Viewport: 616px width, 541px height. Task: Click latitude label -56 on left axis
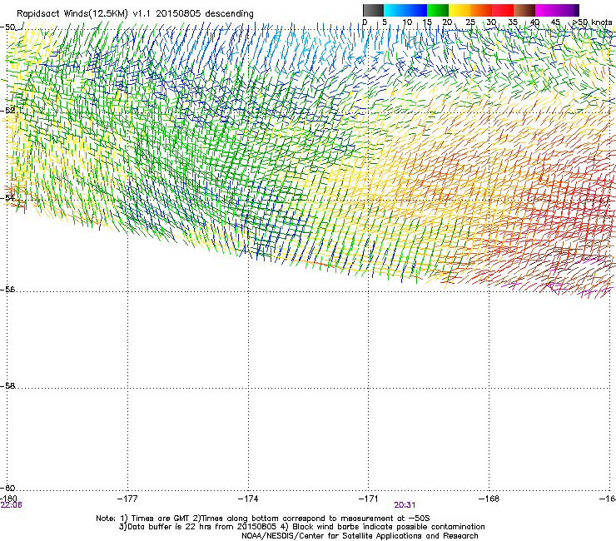(7, 289)
